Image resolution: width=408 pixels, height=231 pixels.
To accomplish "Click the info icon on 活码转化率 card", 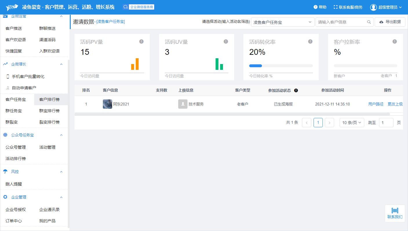I will [310, 41].
